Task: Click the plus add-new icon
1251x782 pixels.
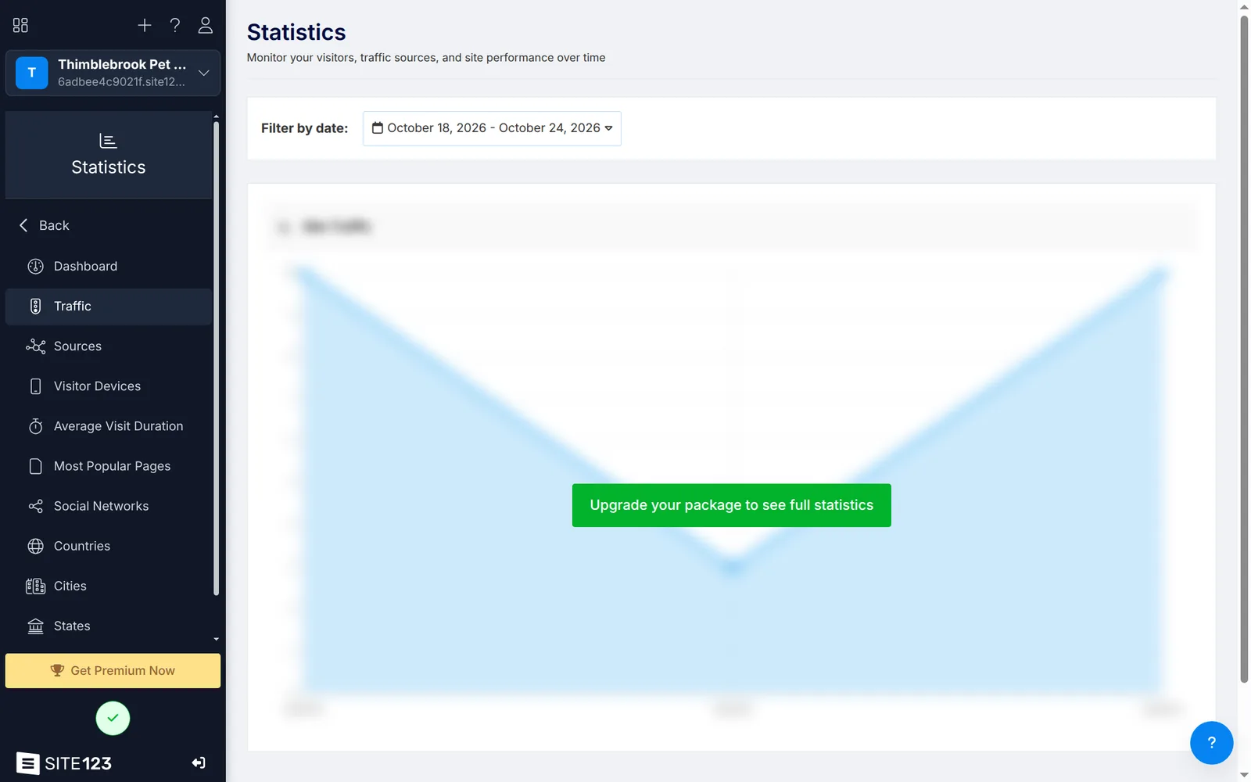Action: (145, 26)
